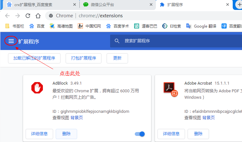Viewport: 242px width, 142px height.
Task: Reload the page with the refresh icon
Action: (x=28, y=16)
